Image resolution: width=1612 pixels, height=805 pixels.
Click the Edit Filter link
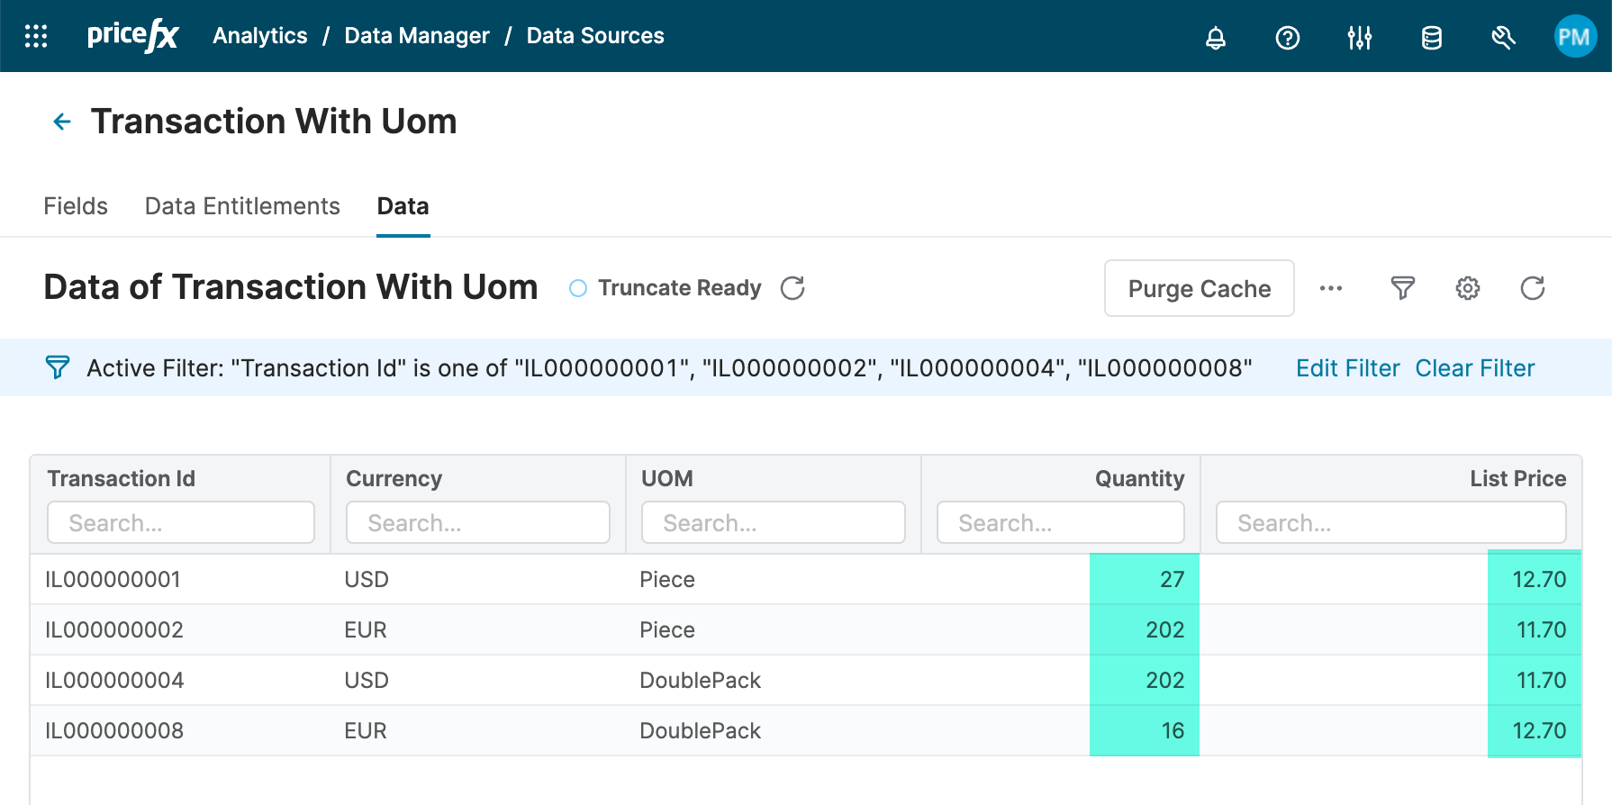pyautogui.click(x=1347, y=368)
